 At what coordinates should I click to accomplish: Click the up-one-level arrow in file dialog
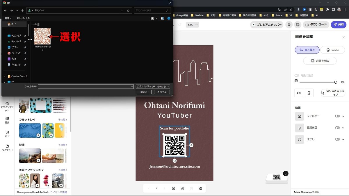pyautogui.click(x=22, y=10)
